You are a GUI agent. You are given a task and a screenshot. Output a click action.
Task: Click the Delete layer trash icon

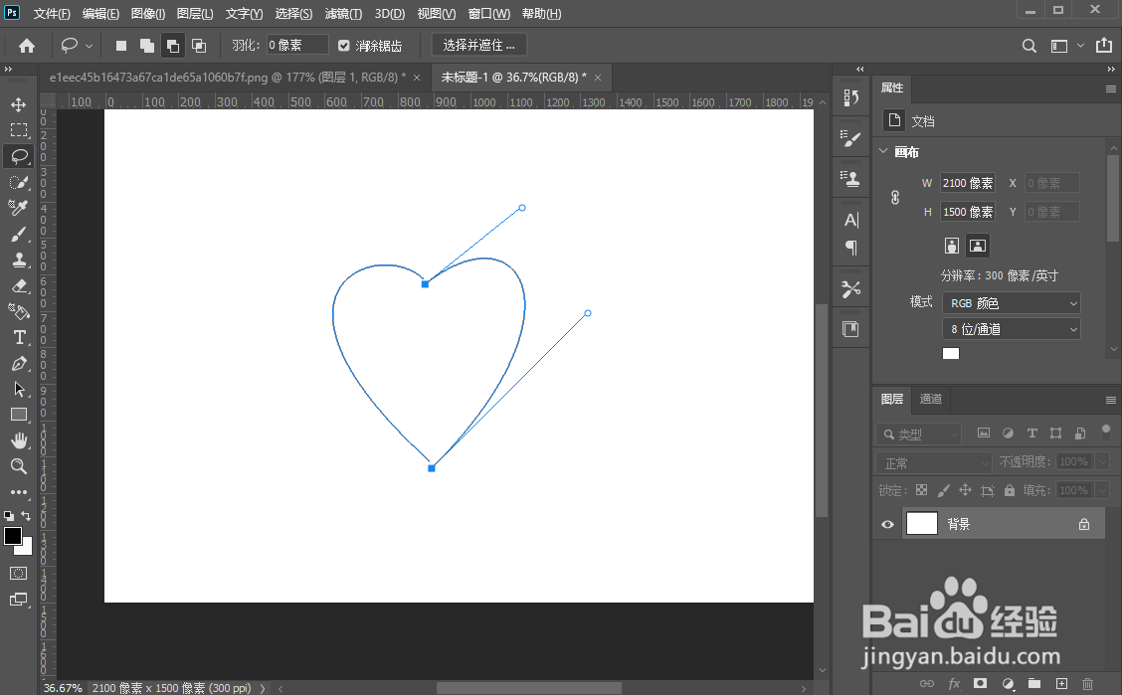point(1087,683)
